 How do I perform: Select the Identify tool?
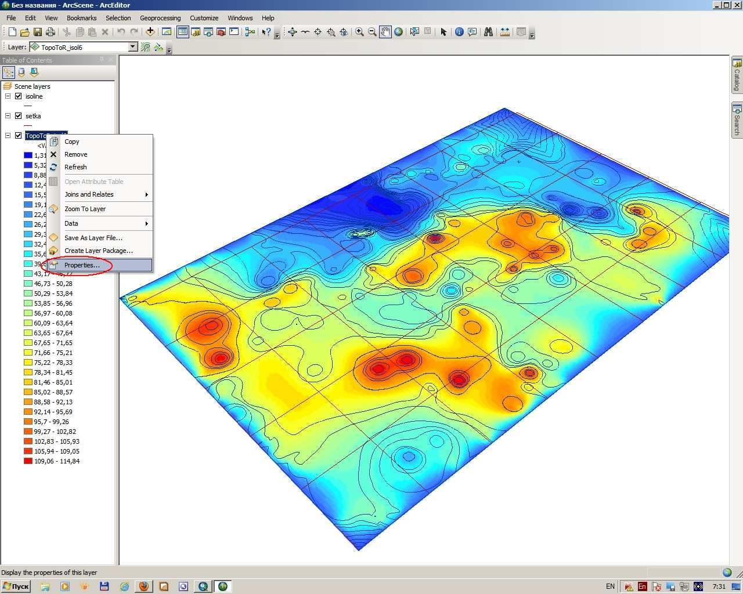[x=459, y=32]
